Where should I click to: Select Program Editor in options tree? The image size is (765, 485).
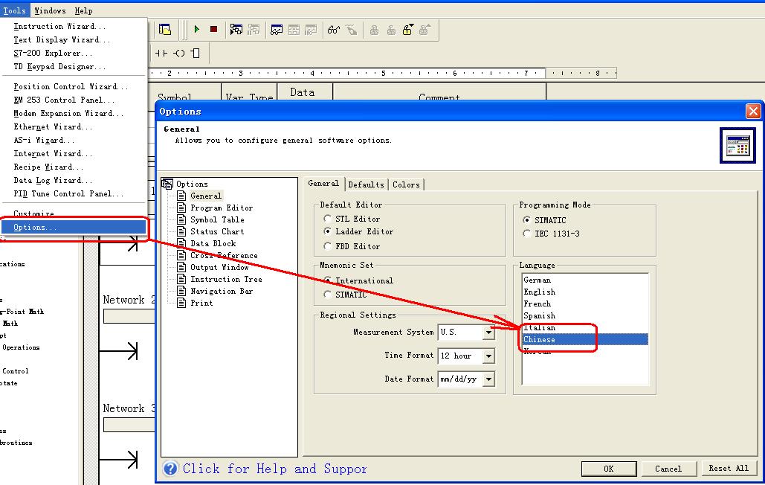click(221, 208)
